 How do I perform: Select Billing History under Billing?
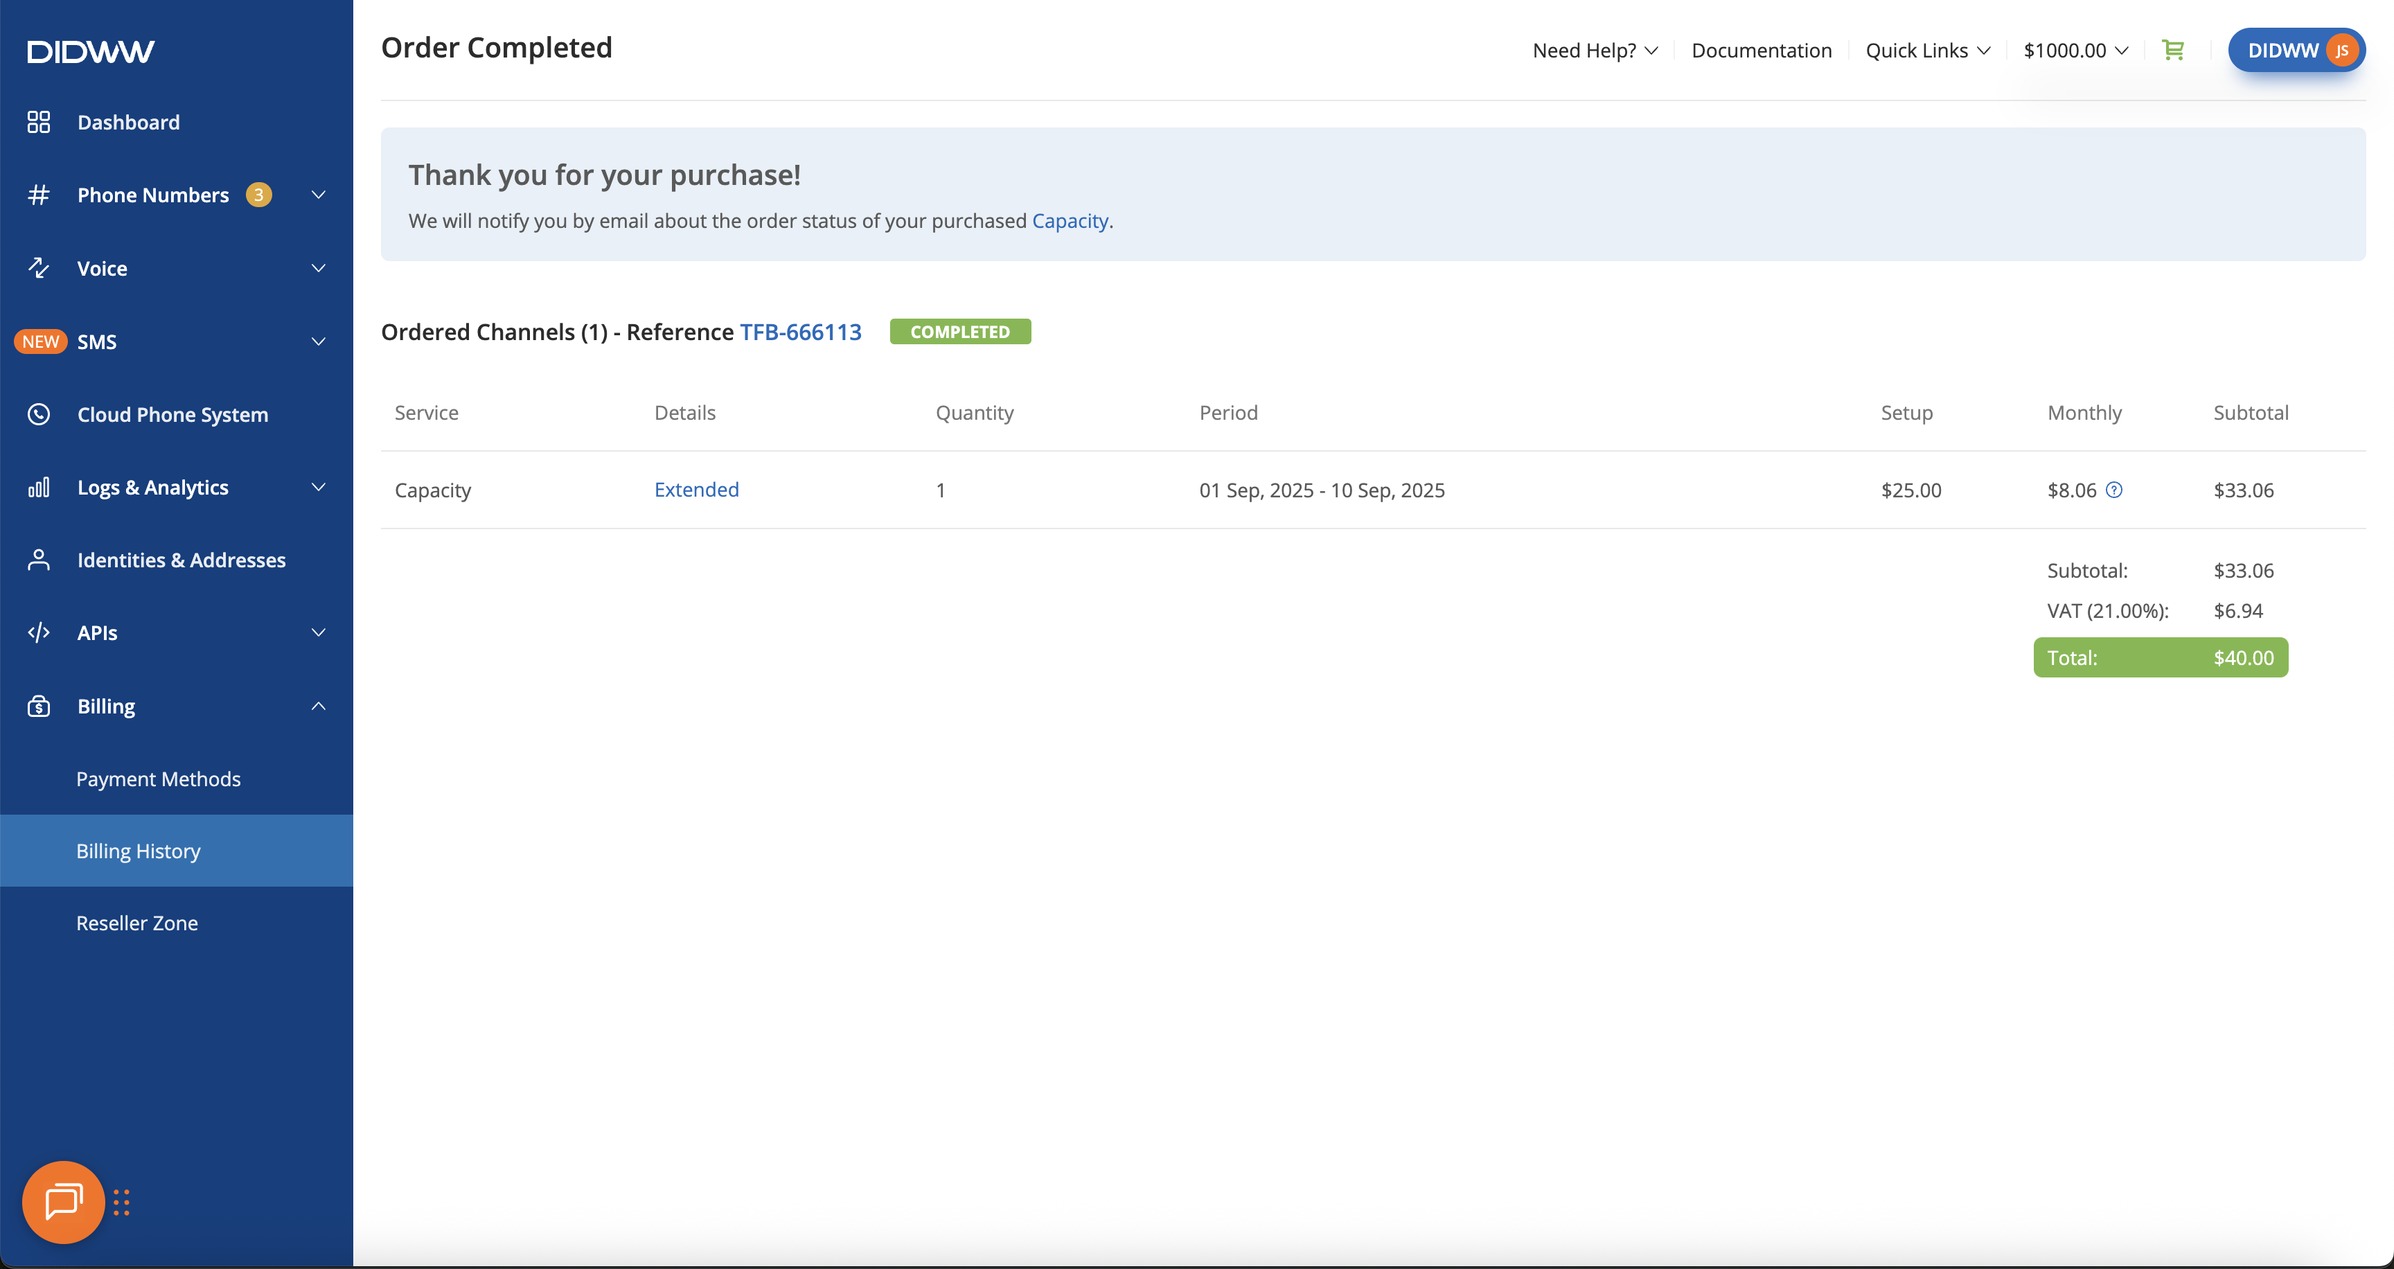177,850
